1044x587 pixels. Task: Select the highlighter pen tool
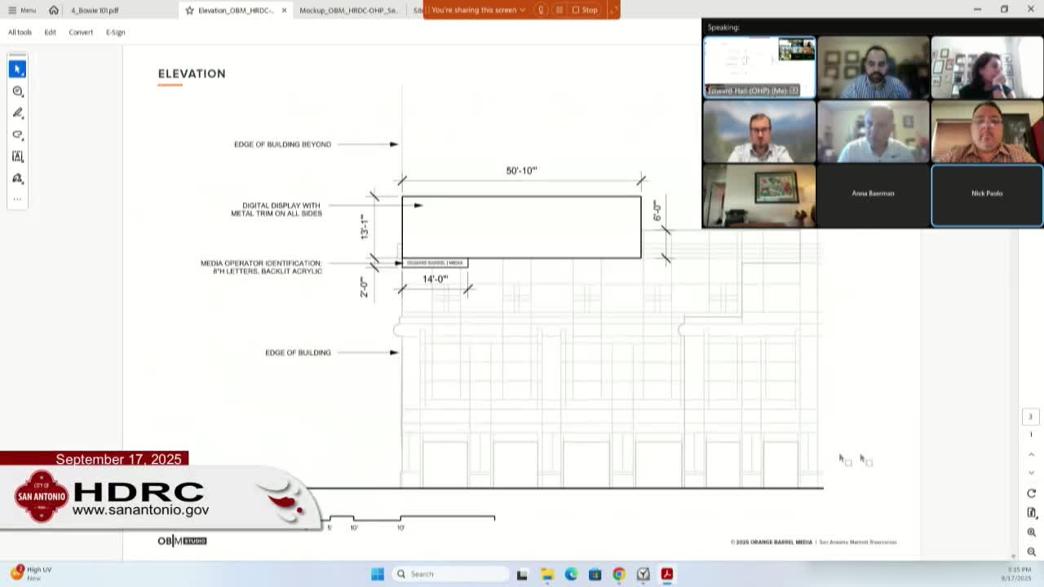coord(18,113)
